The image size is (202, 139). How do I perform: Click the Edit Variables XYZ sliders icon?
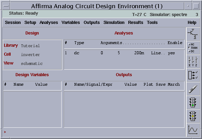click(x=193, y=62)
